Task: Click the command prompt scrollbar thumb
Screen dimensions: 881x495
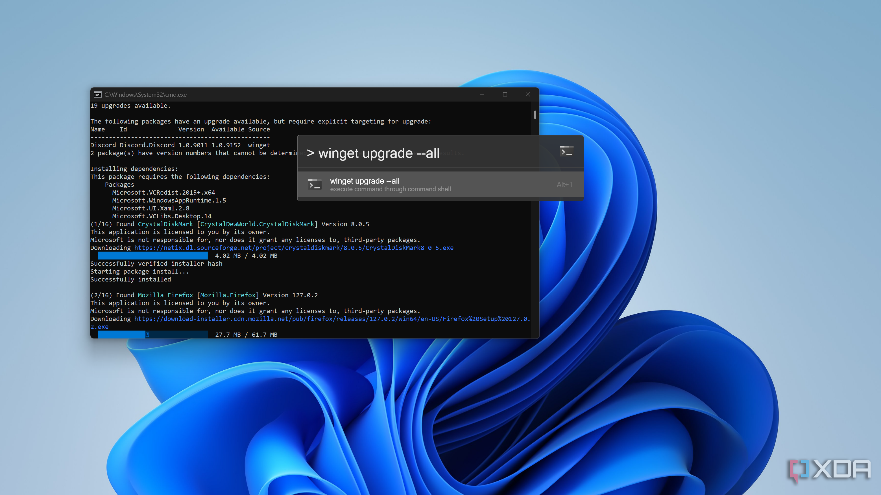Action: [535, 115]
